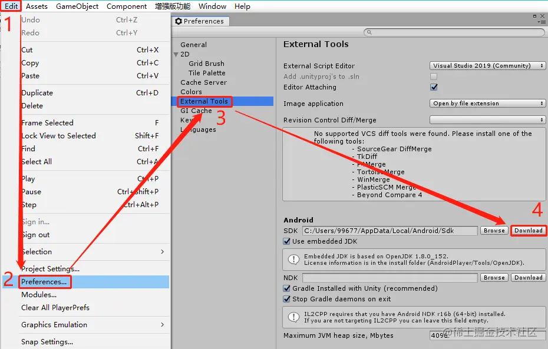548x349 pixels.
Task: Select Languages in Preferences list
Action: pos(198,129)
